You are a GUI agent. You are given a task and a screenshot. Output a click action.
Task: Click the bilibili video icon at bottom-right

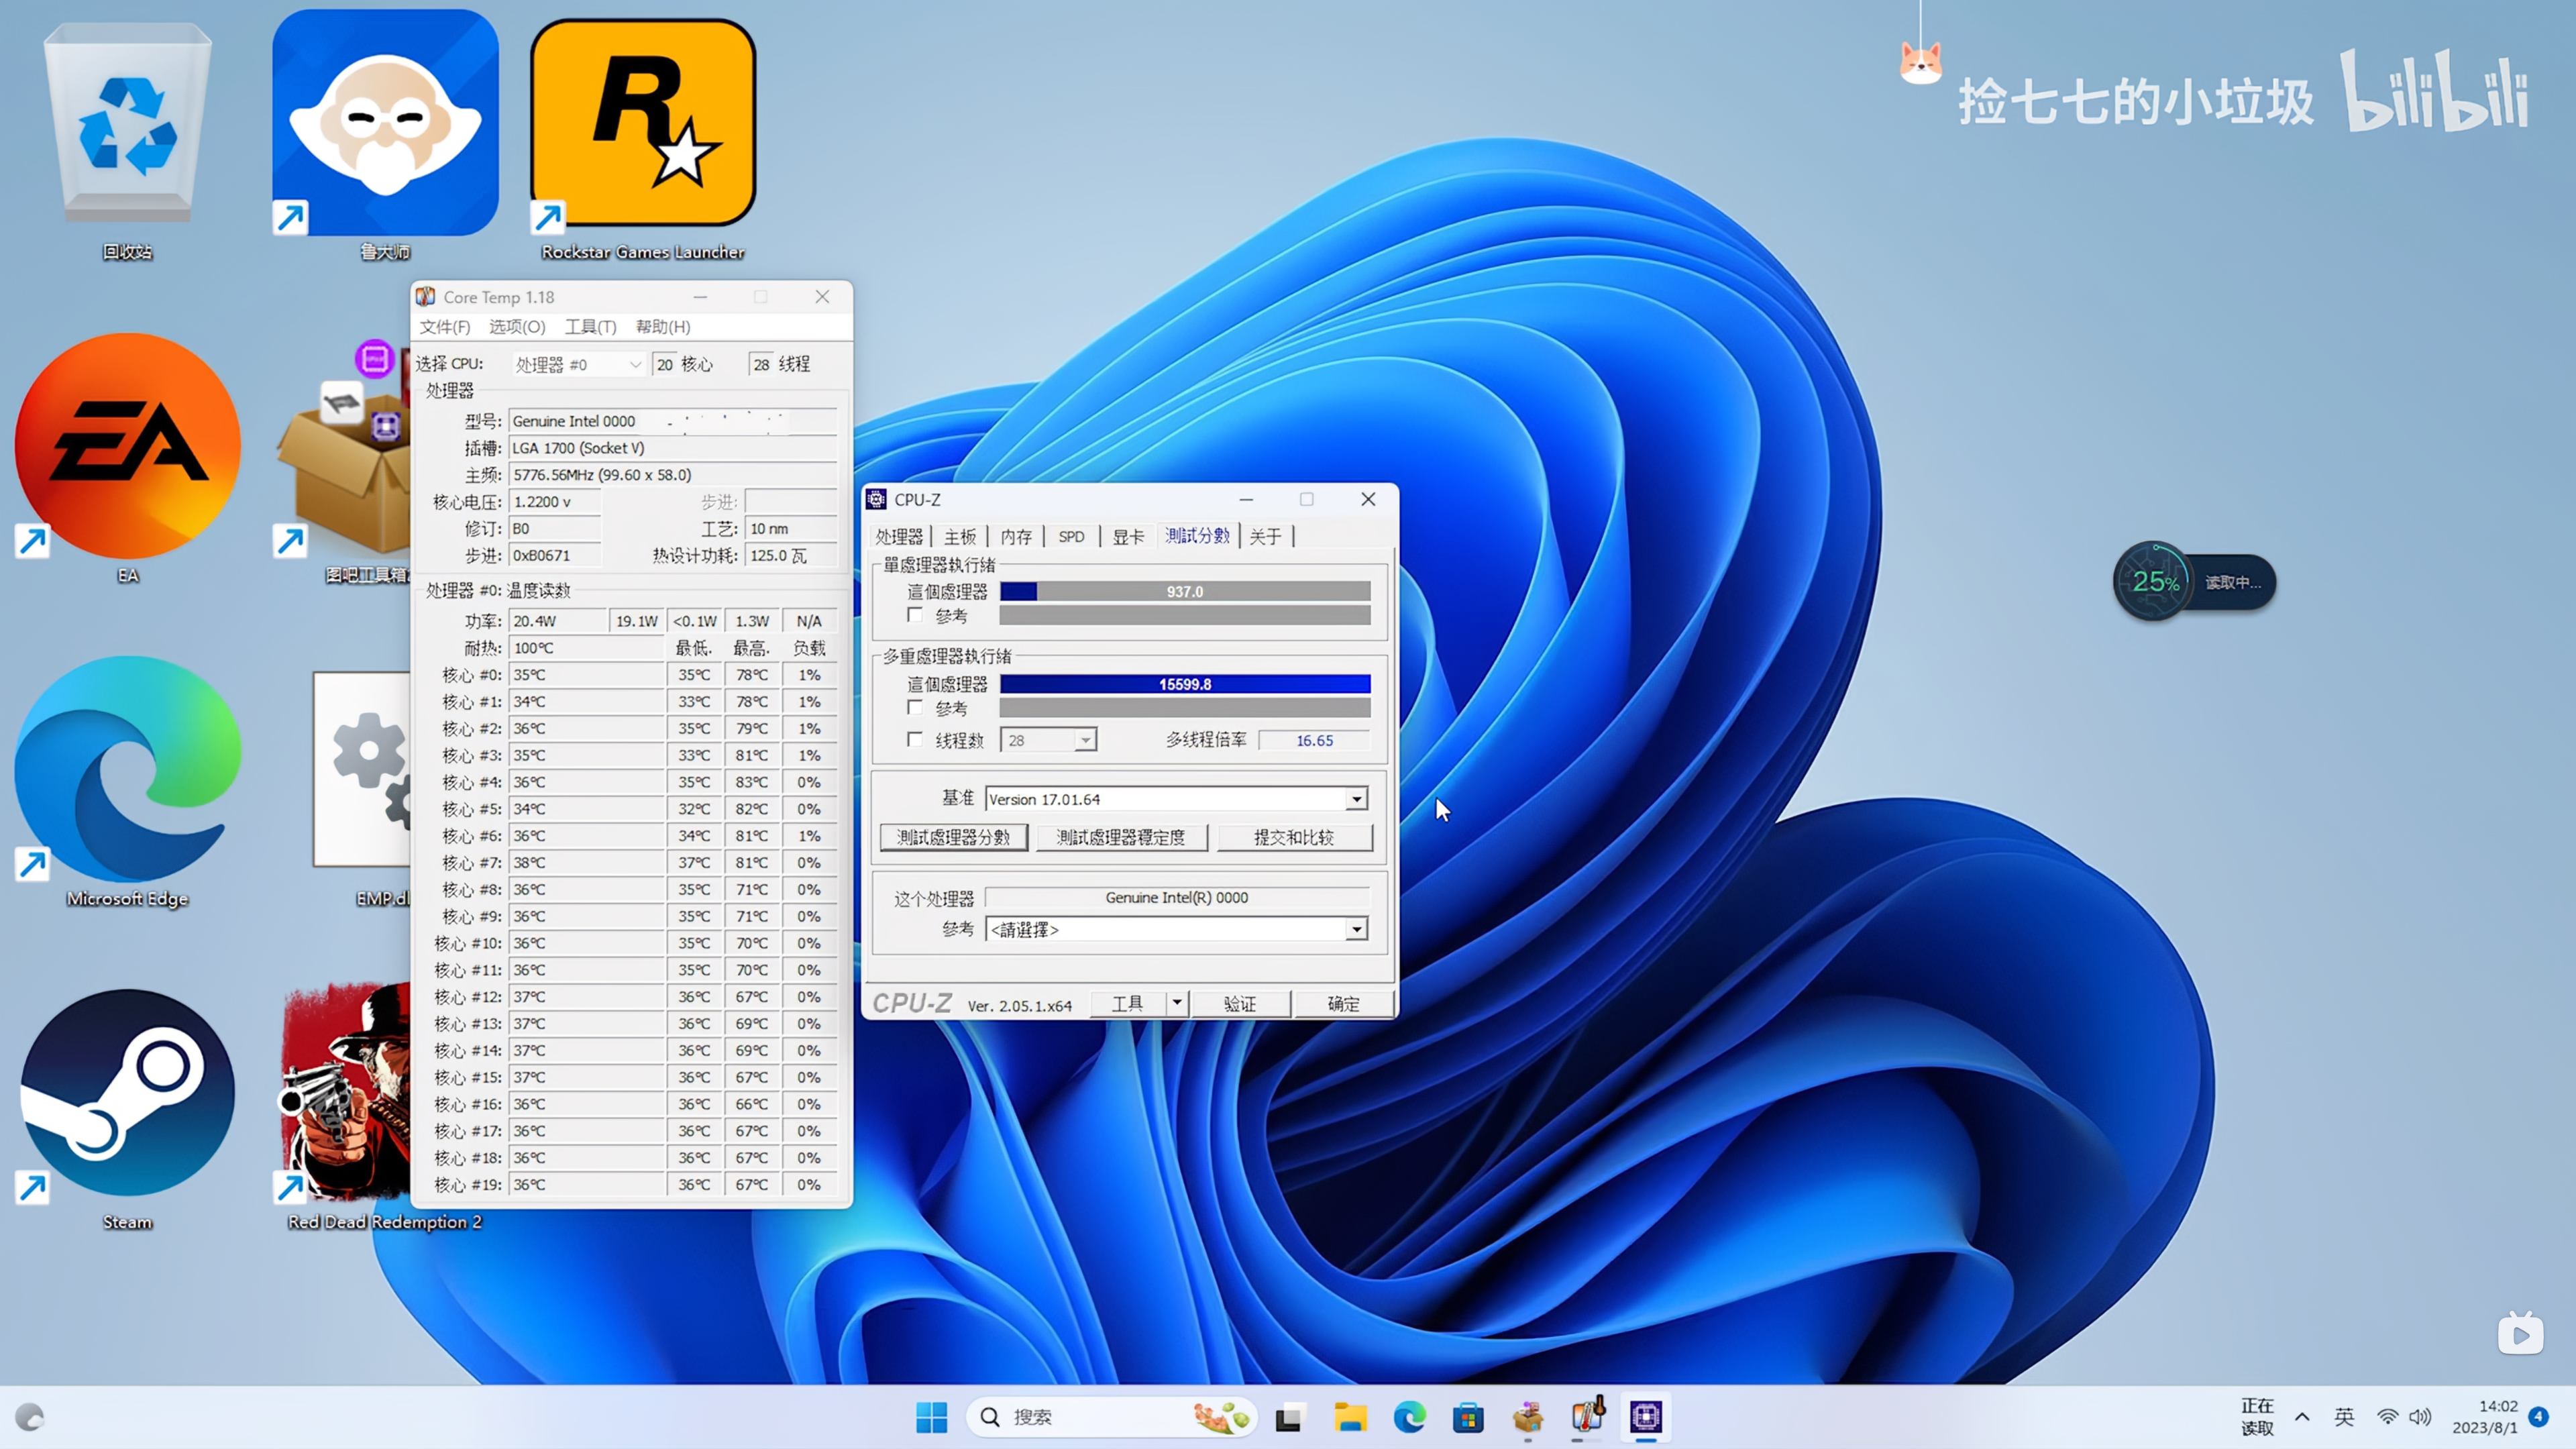coord(2521,1333)
